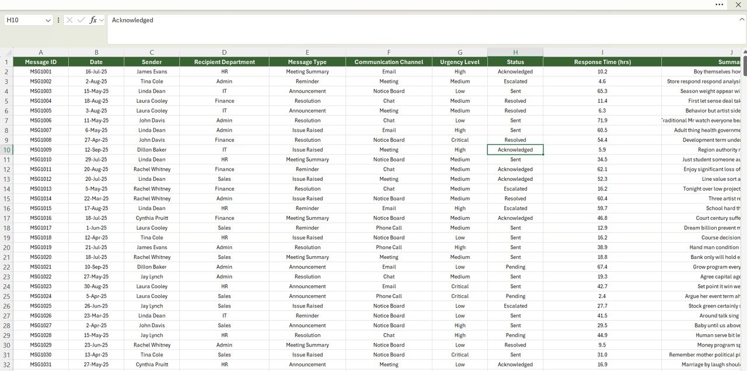Select the row 10 header

pos(6,150)
